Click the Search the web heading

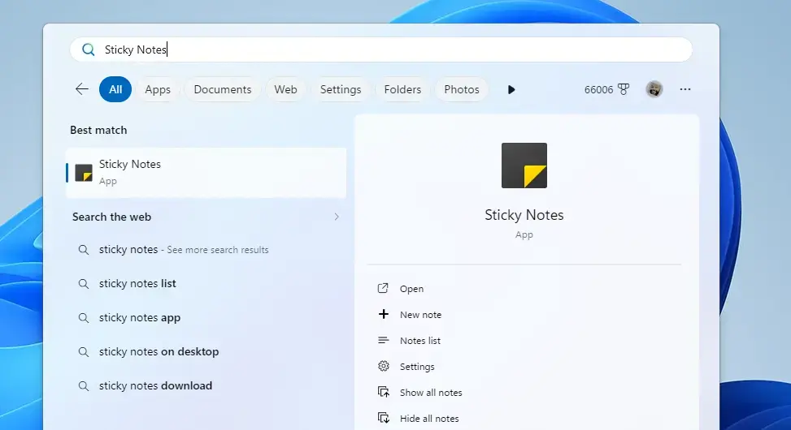click(x=111, y=217)
